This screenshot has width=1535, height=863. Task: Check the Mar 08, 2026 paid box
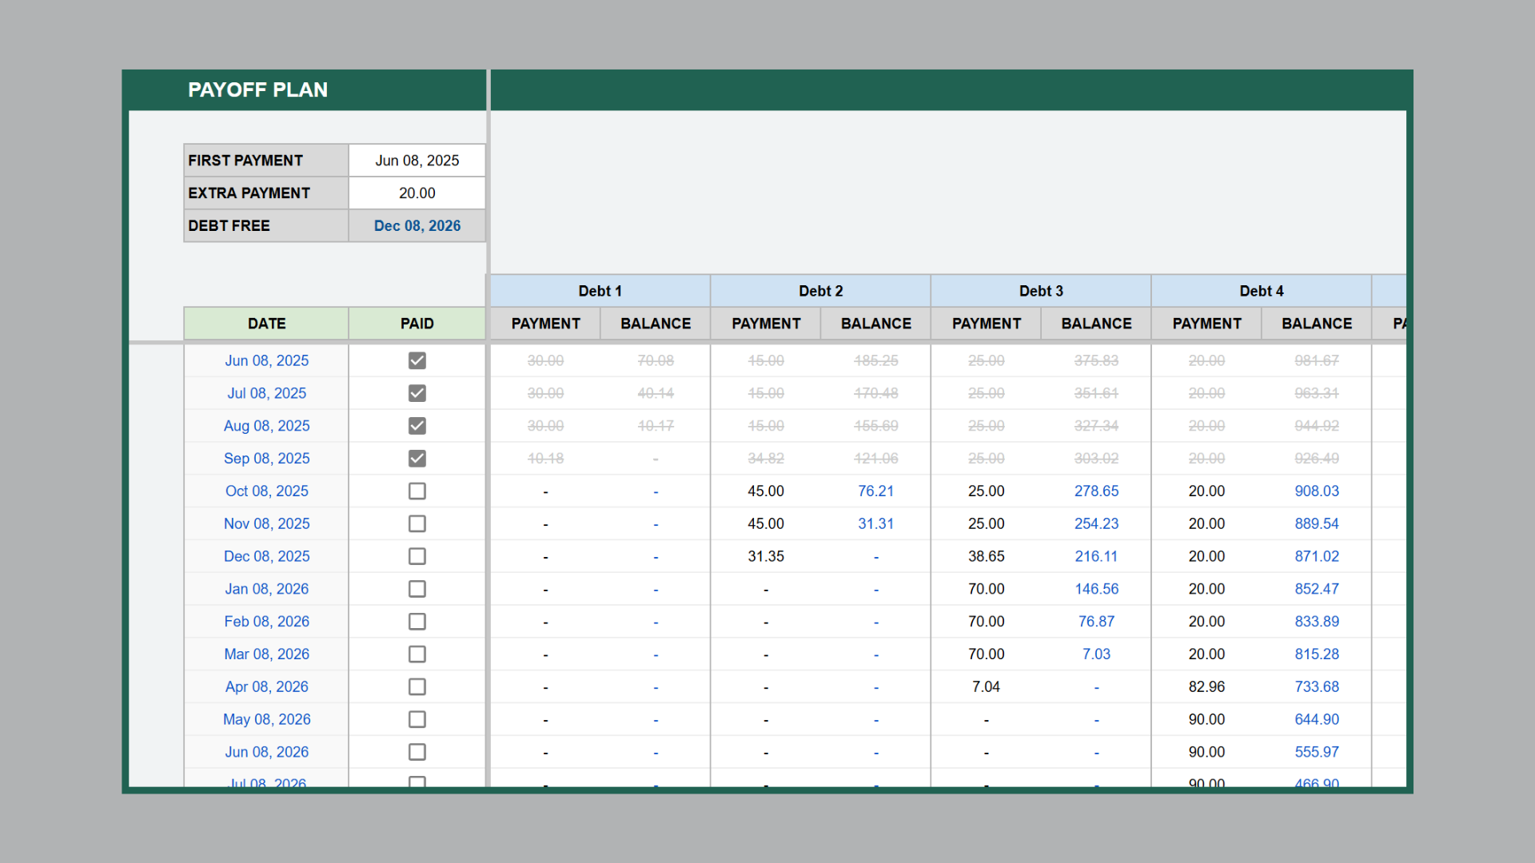tap(417, 654)
